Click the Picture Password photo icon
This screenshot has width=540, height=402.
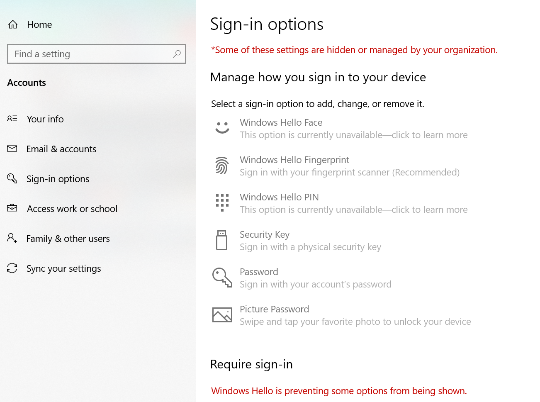(222, 314)
